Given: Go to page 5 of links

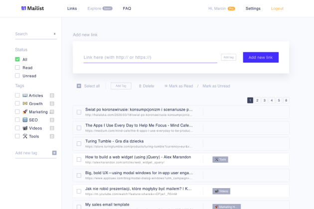Looking at the screenshot, I should click(x=279, y=100).
